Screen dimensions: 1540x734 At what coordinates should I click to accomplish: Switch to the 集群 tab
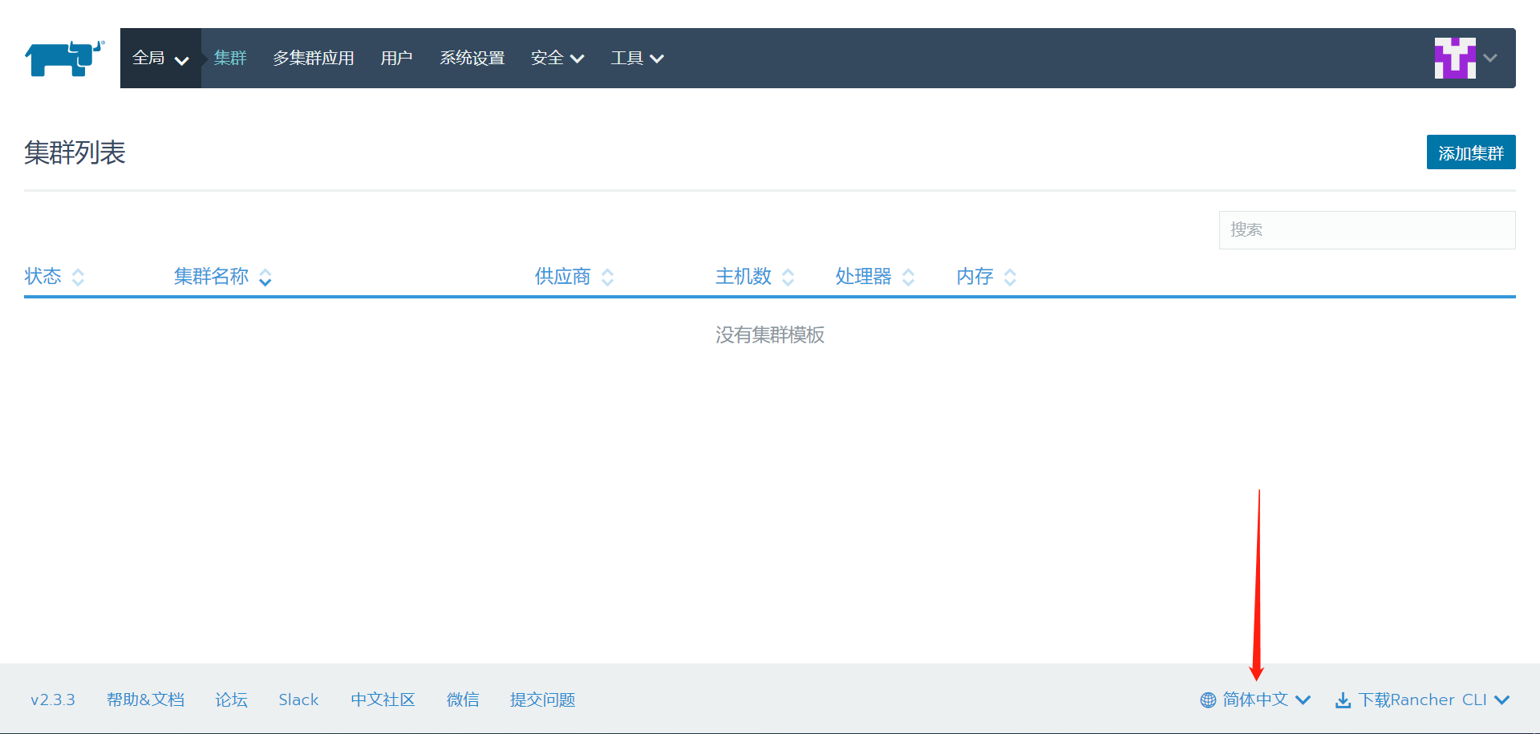[x=230, y=58]
